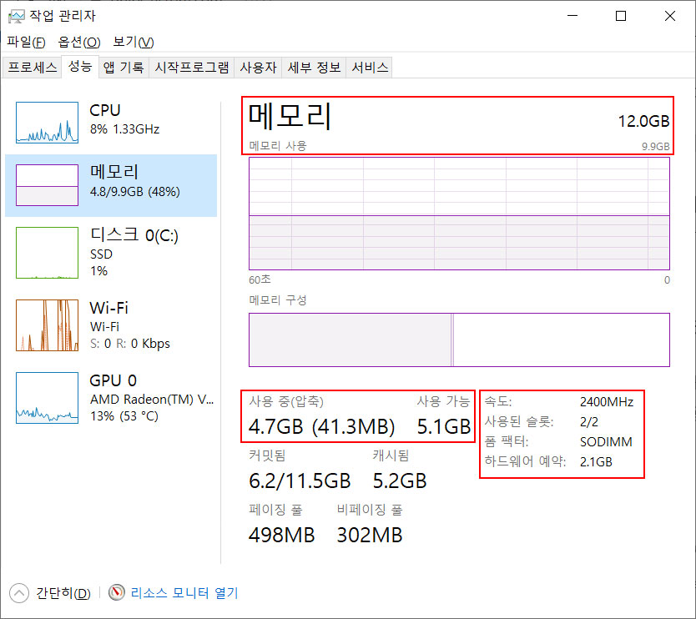The width and height of the screenshot is (696, 619).
Task: Click the 6.2/11.5GB committed value
Action: [300, 481]
